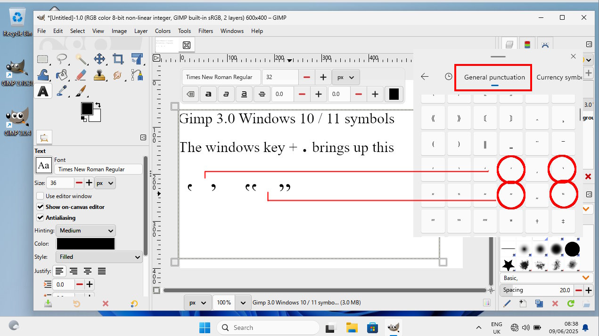Activate the Color Picker eyedropper tool
This screenshot has height=336, width=599.
(62, 91)
